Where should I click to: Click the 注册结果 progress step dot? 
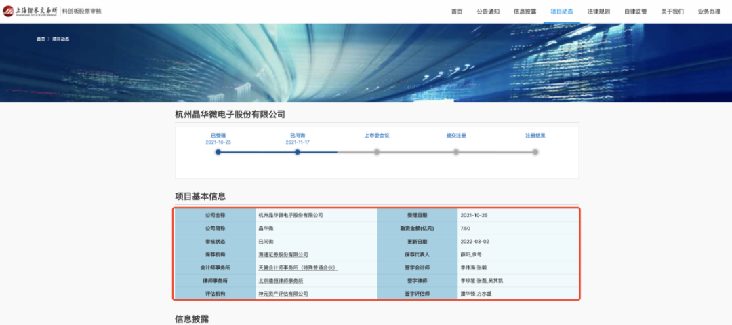coord(535,152)
